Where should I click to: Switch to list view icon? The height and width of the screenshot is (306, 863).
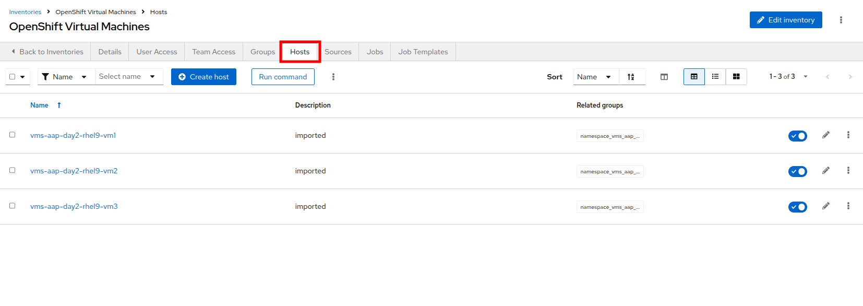click(x=715, y=77)
